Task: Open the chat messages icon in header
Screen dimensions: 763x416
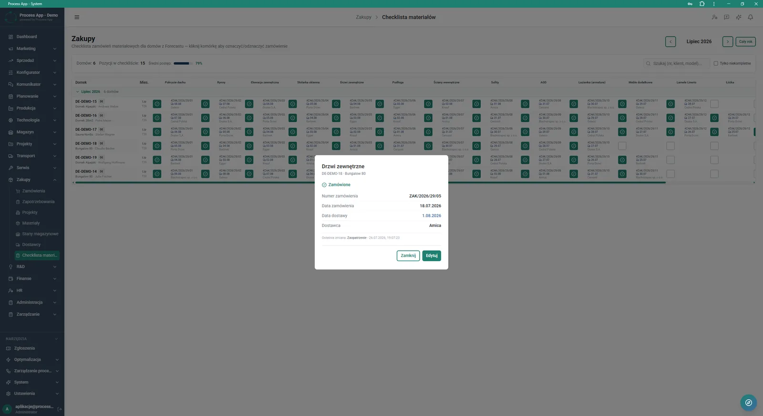Action: [726, 17]
